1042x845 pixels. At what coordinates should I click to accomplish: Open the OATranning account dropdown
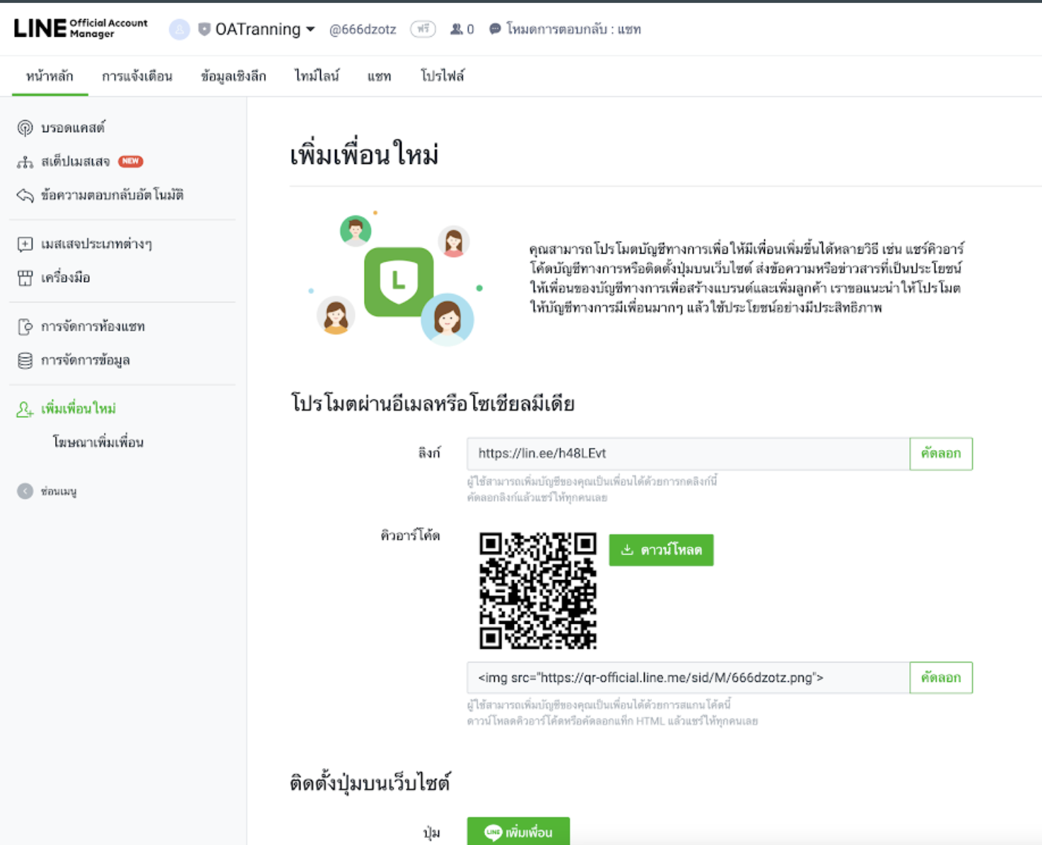pyautogui.click(x=265, y=29)
